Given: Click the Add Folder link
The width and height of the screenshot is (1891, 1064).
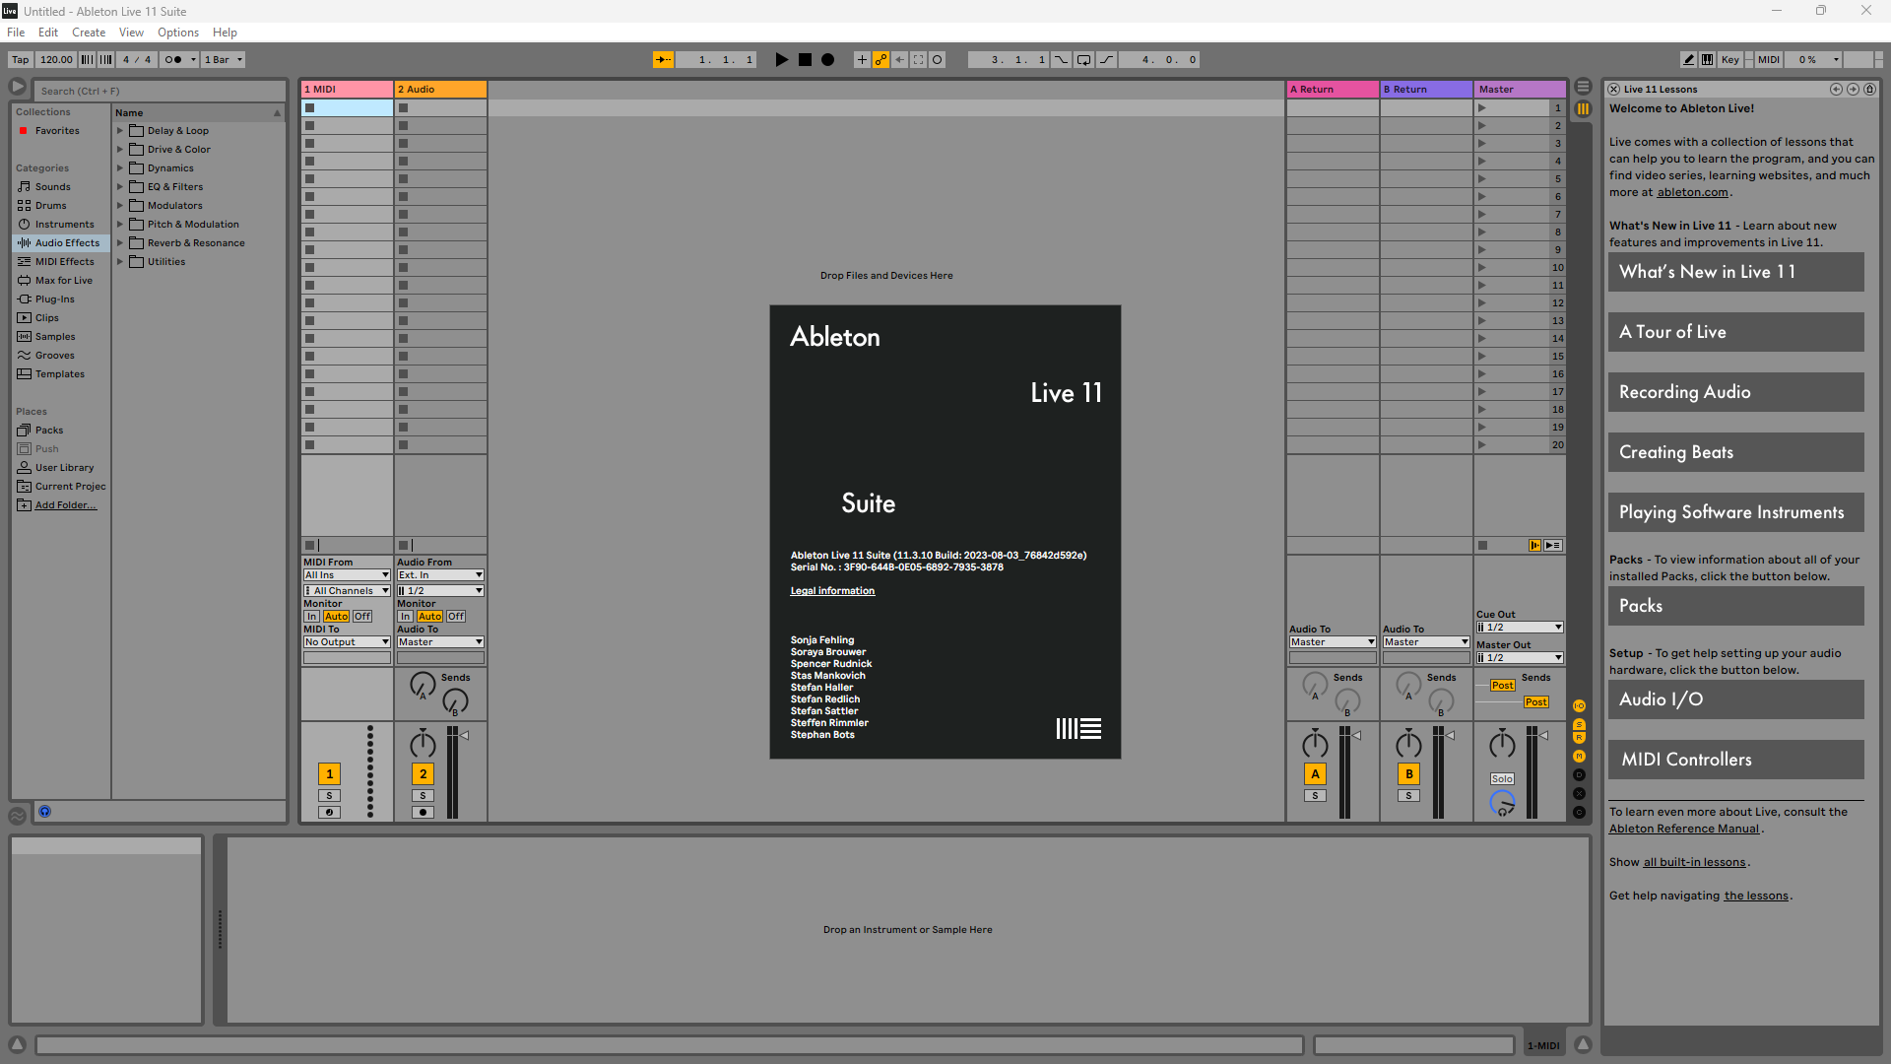Looking at the screenshot, I should point(66,505).
